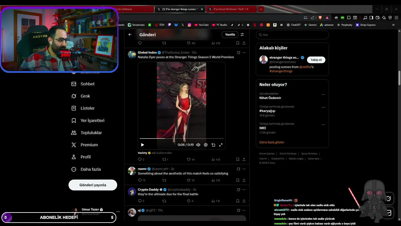
Task: Expand Daha fazla menu in sidebar
Action: [86, 169]
